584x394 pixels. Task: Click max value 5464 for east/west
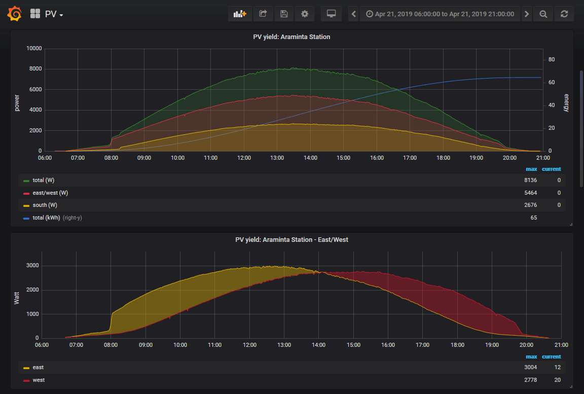tap(530, 193)
